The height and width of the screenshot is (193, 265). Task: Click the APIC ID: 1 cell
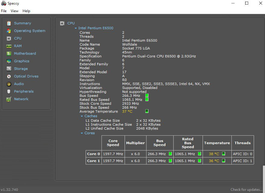(243, 161)
